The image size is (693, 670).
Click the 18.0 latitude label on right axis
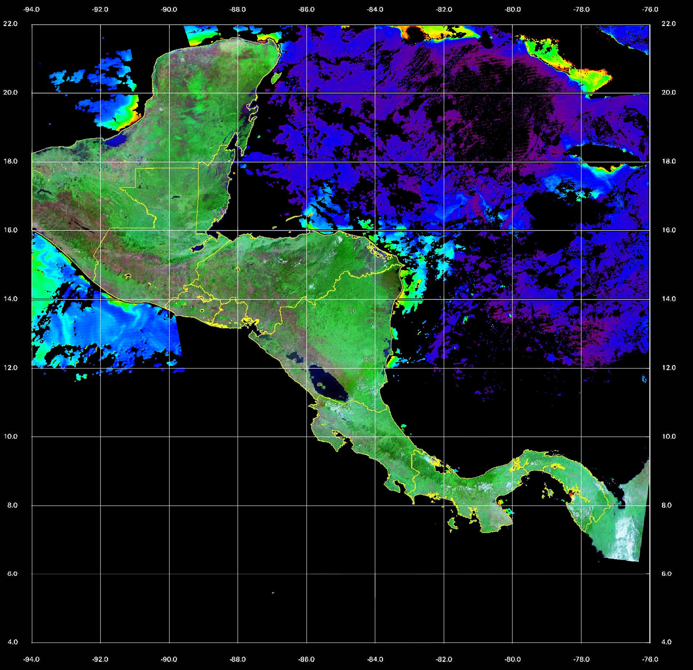coord(669,161)
